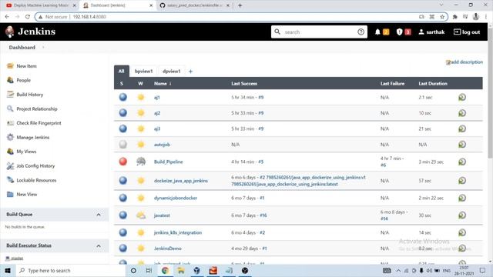This screenshot has width=493, height=277.
Task: Open security warnings shield icon
Action: click(399, 32)
